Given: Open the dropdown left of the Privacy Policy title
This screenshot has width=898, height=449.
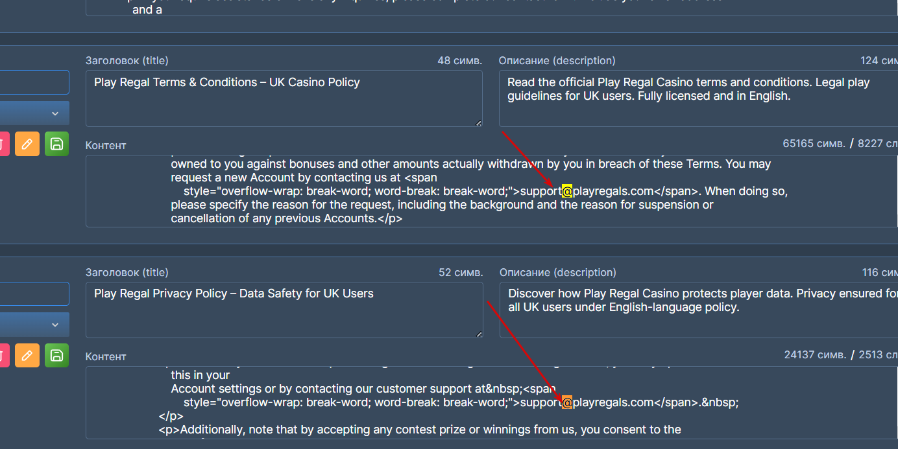Looking at the screenshot, I should coord(34,325).
